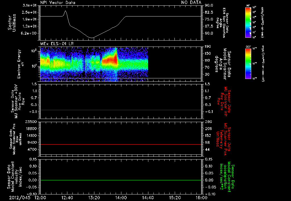Viewport: 291px width, 201px height.
Task: Click the 14:40 time axis label
Action: click(148, 198)
